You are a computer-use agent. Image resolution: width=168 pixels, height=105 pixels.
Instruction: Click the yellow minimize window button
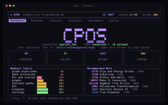[10, 6]
